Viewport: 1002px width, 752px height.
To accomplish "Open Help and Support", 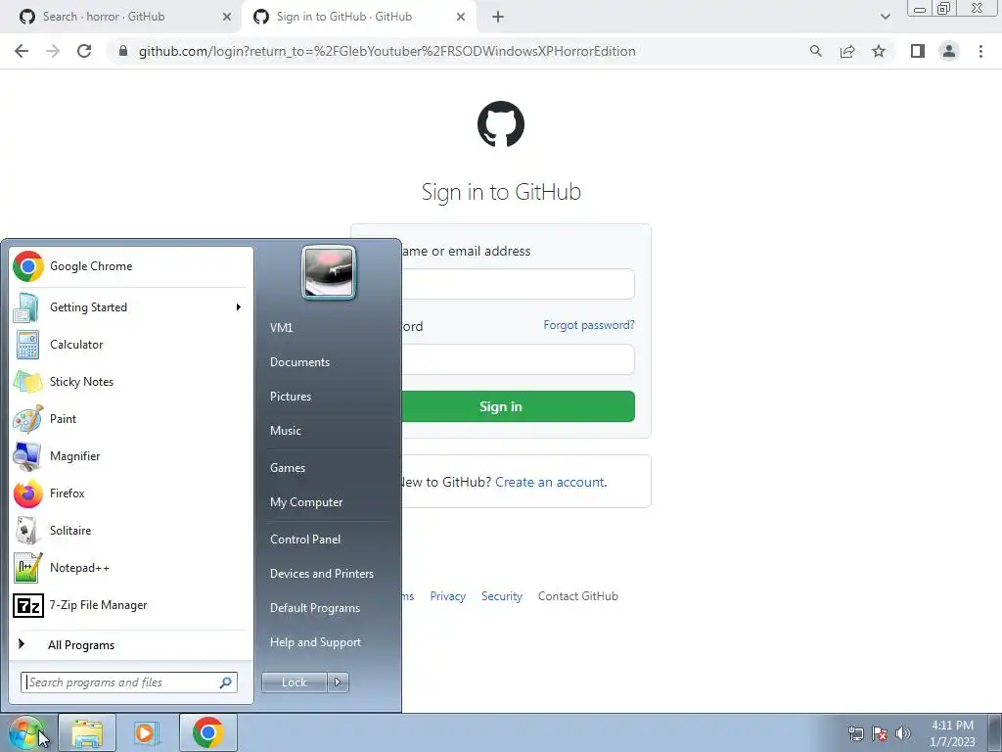I will point(316,642).
